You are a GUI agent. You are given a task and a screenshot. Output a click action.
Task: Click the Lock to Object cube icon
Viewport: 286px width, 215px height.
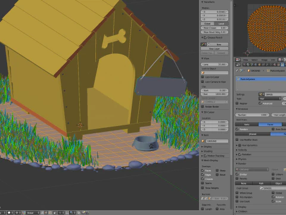tap(203, 73)
